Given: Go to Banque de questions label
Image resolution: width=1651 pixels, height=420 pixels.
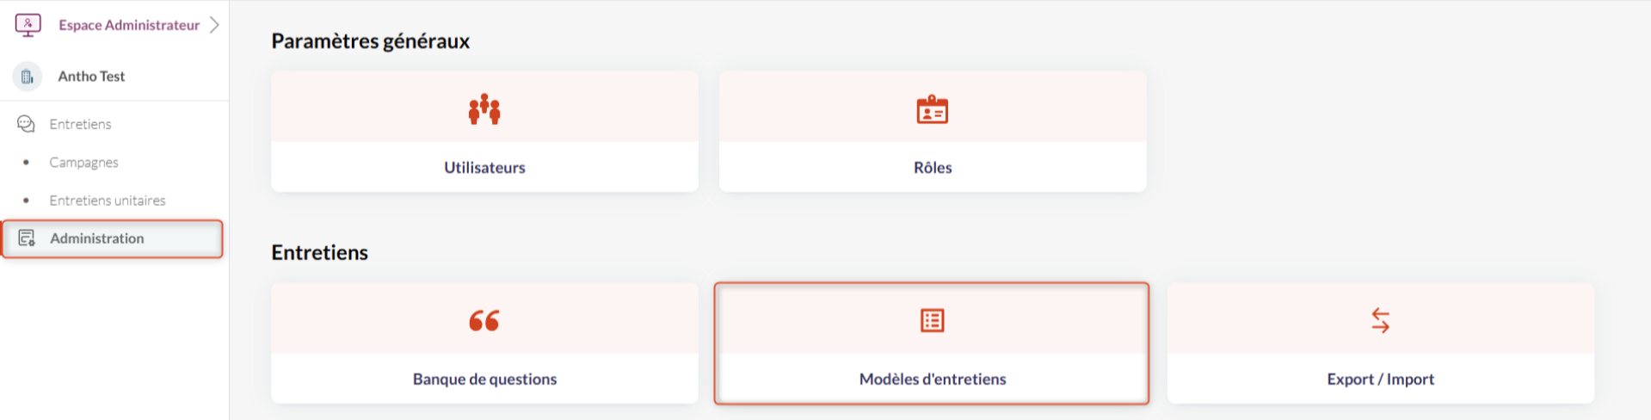Looking at the screenshot, I should (484, 379).
